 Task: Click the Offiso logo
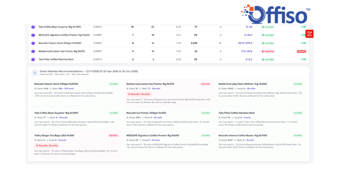[275, 15]
